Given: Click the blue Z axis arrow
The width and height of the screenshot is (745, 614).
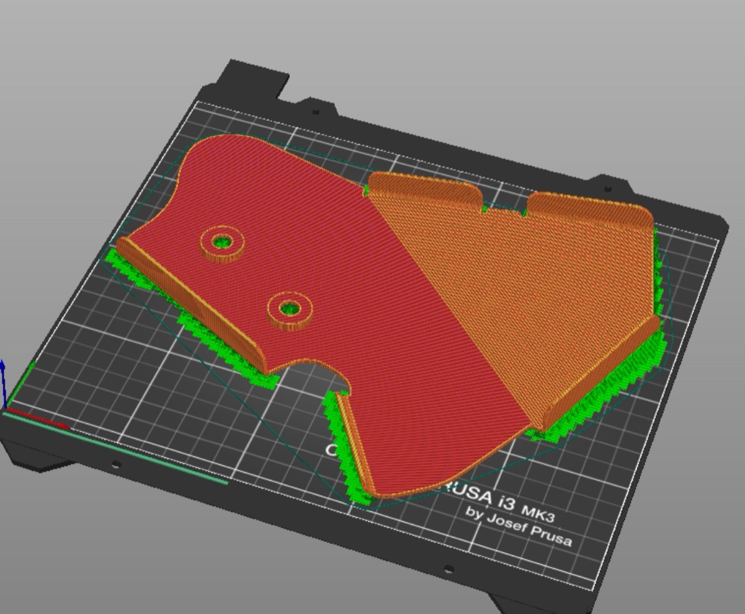Looking at the screenshot, I should [3, 382].
